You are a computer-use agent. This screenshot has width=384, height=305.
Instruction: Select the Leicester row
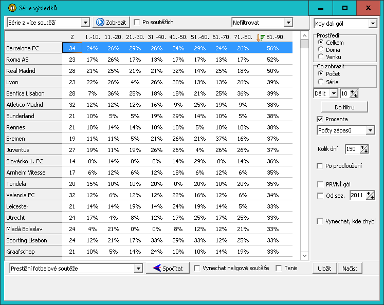click(x=149, y=206)
